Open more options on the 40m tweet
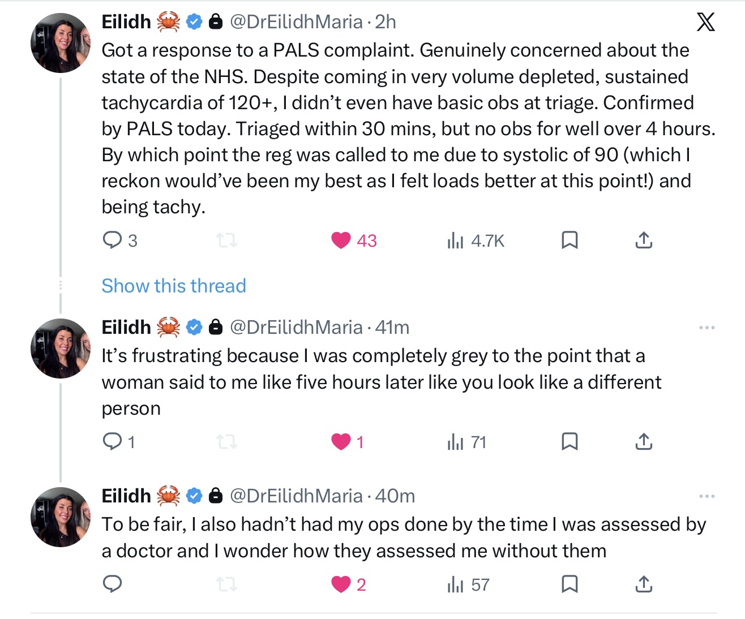The width and height of the screenshot is (745, 619). pyautogui.click(x=707, y=496)
